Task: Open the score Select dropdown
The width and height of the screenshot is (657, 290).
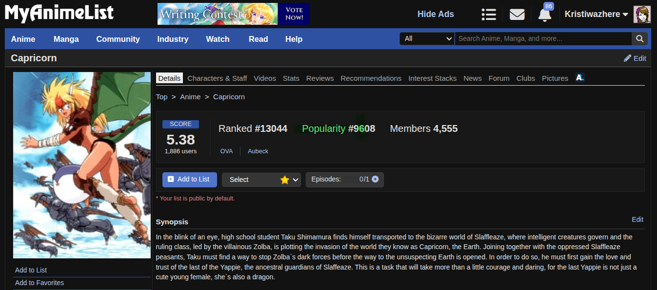Action: point(261,179)
